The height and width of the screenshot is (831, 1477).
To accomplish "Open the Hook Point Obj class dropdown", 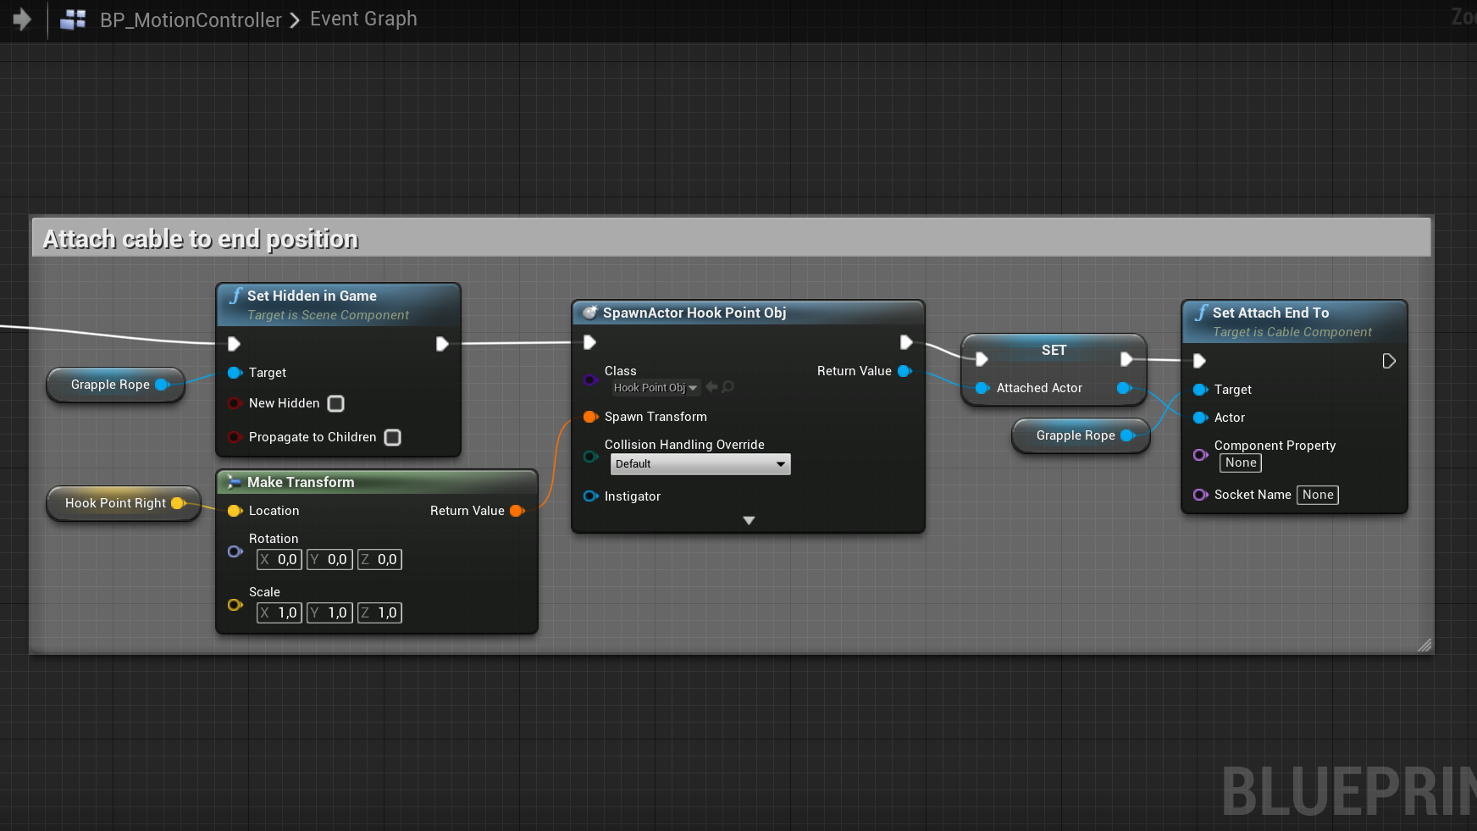I will [x=656, y=388].
